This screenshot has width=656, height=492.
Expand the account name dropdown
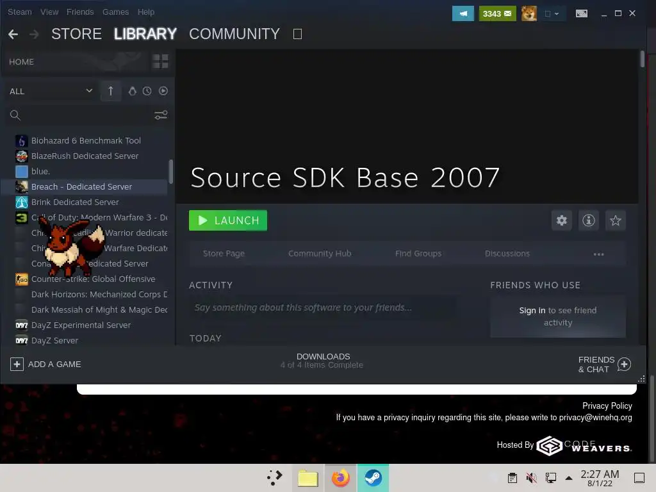[552, 13]
